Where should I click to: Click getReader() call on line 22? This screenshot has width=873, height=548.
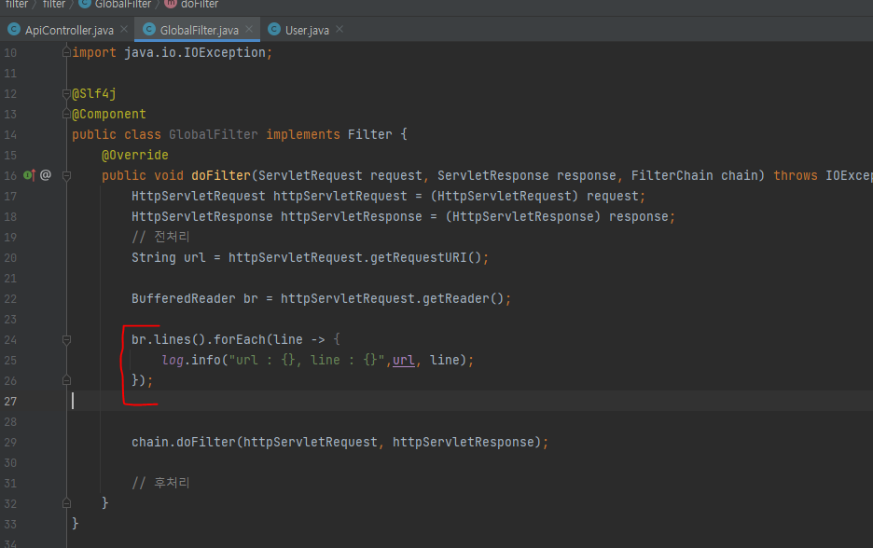(463, 299)
